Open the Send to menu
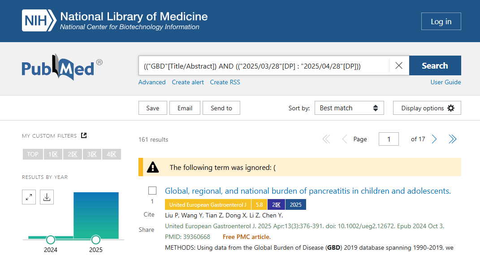 click(221, 108)
